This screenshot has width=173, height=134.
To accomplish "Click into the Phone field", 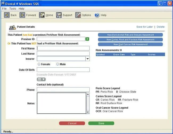I will 63,90.
